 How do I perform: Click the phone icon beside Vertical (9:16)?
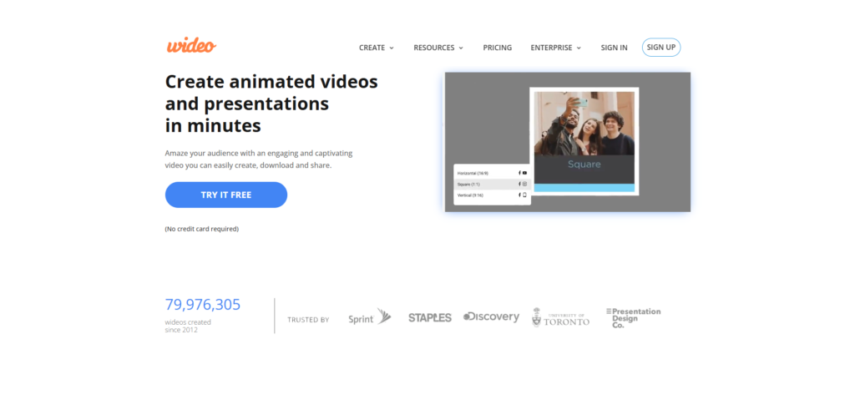point(524,195)
